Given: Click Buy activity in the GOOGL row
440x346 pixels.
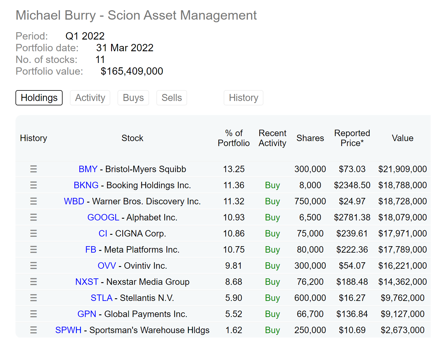Looking at the screenshot, I should click(x=272, y=217).
